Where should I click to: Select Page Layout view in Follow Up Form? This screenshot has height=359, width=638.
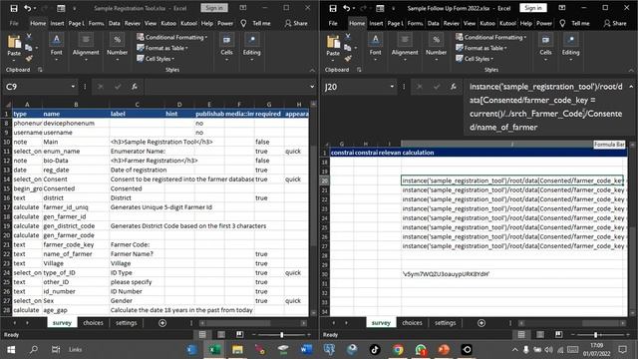(x=540, y=335)
